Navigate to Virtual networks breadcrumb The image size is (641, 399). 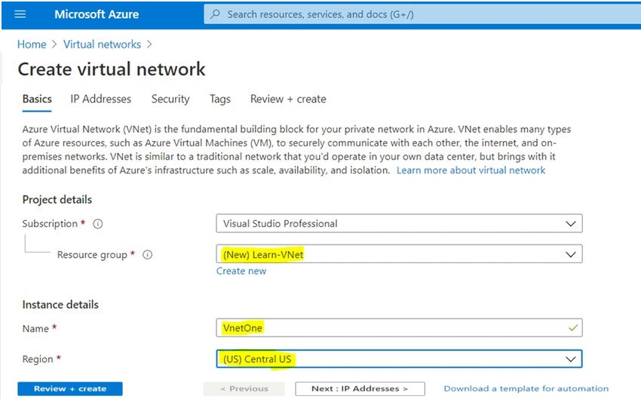pos(102,45)
